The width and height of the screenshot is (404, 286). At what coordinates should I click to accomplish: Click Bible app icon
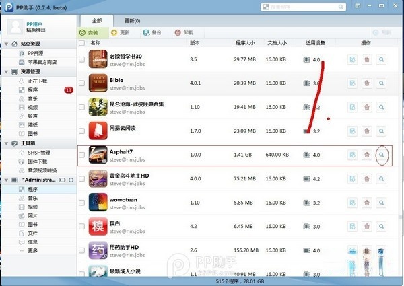(98, 83)
